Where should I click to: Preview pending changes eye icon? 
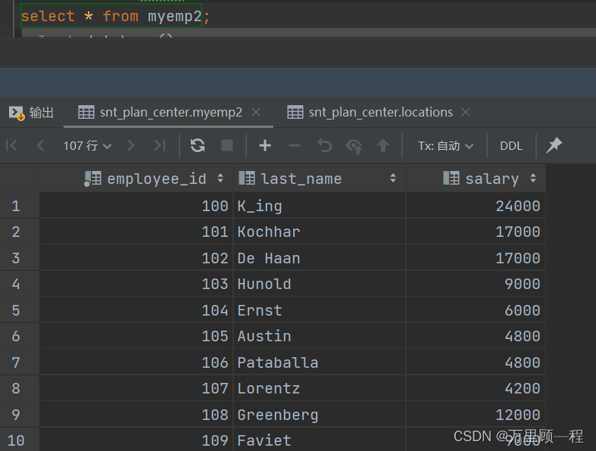[354, 146]
